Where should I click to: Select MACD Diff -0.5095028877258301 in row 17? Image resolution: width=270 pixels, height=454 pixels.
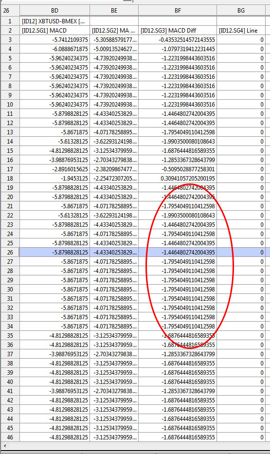[x=178, y=169]
